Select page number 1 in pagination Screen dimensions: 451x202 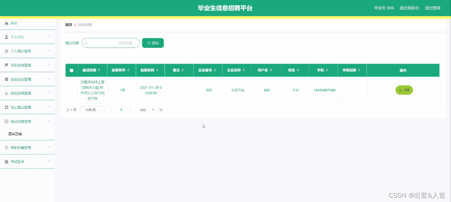[121, 110]
